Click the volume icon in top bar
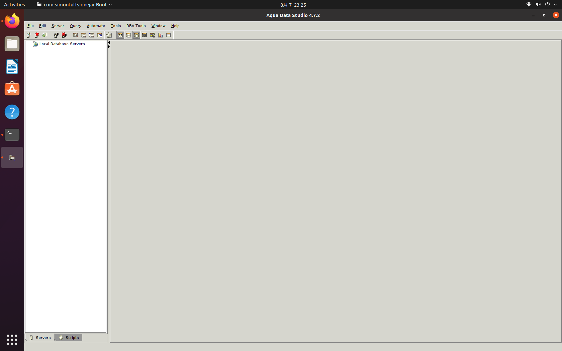 click(538, 5)
